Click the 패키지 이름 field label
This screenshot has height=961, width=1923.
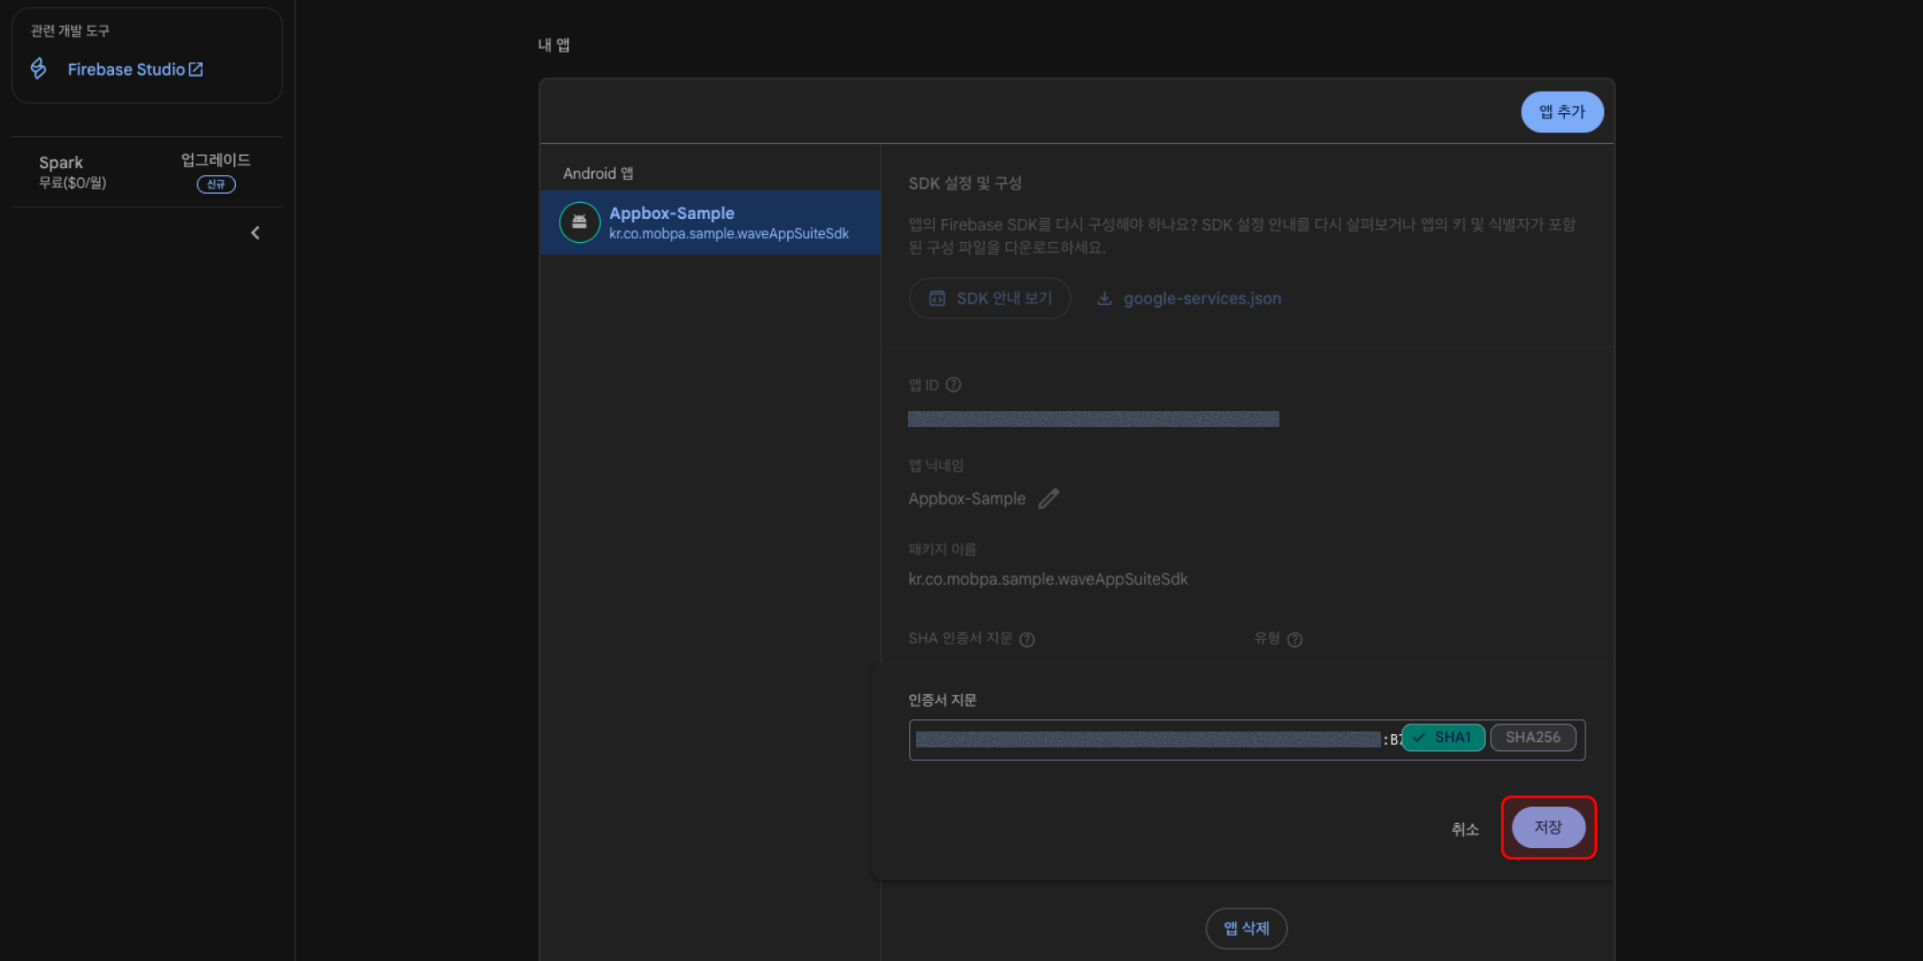pos(942,550)
